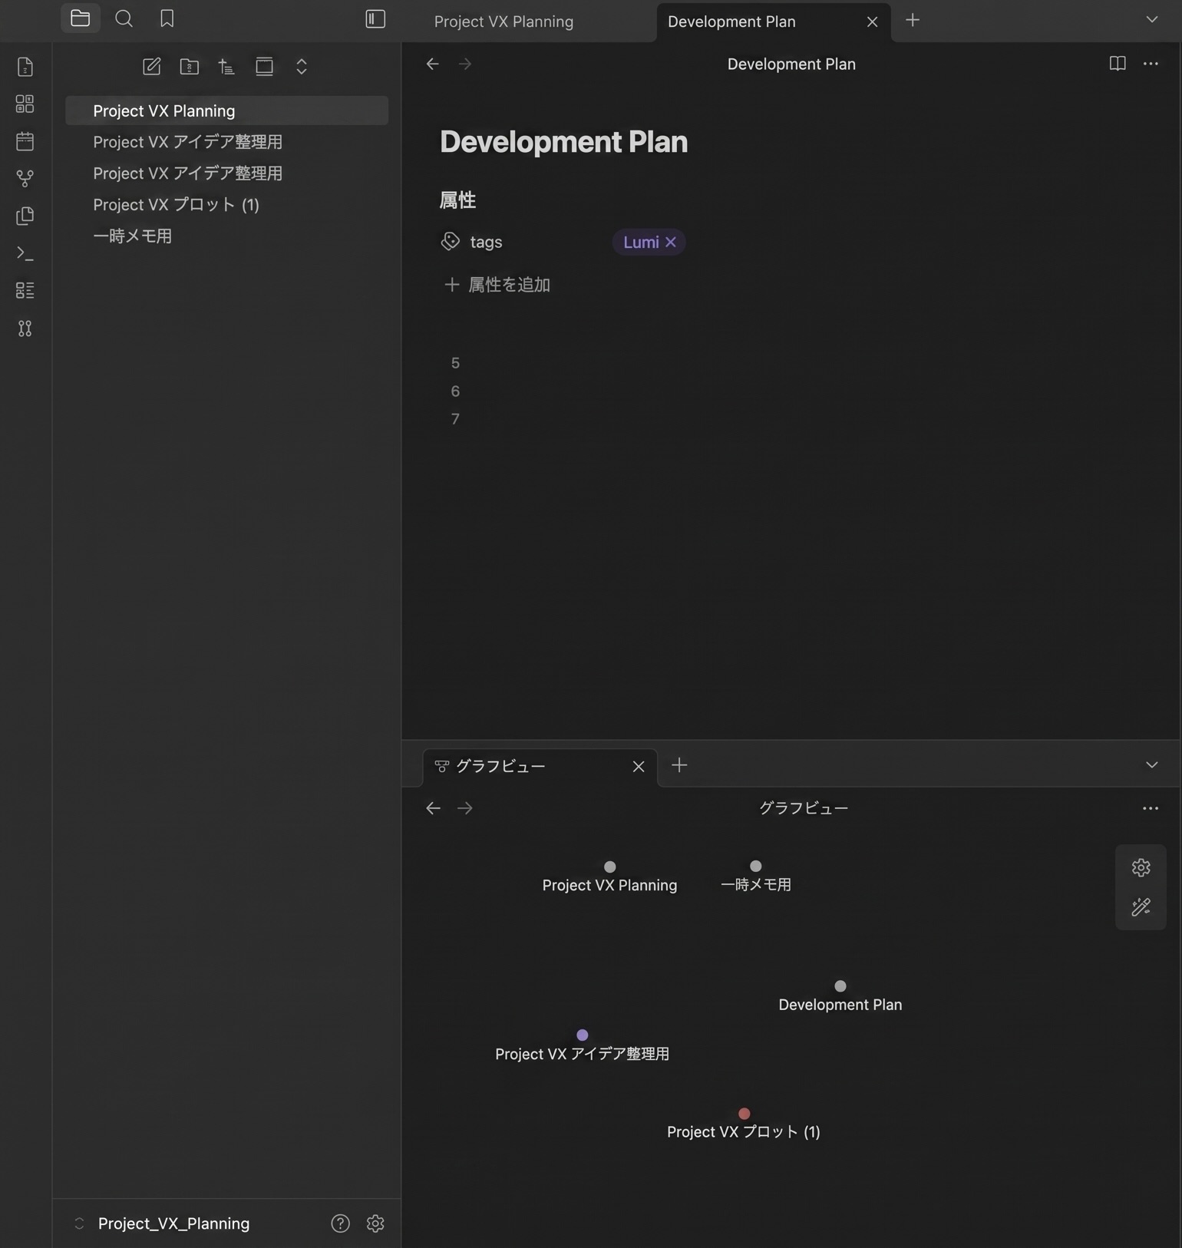Open graph pane tab list dropdown
1182x1248 pixels.
(x=1151, y=765)
